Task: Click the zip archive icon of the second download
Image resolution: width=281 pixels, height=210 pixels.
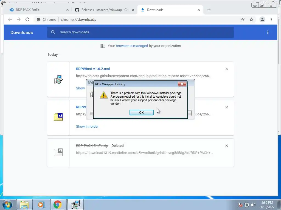Action: point(58,117)
